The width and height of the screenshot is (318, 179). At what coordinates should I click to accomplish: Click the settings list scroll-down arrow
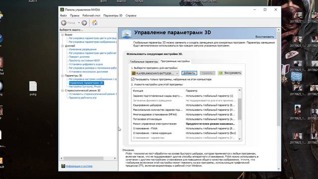[x=239, y=139]
